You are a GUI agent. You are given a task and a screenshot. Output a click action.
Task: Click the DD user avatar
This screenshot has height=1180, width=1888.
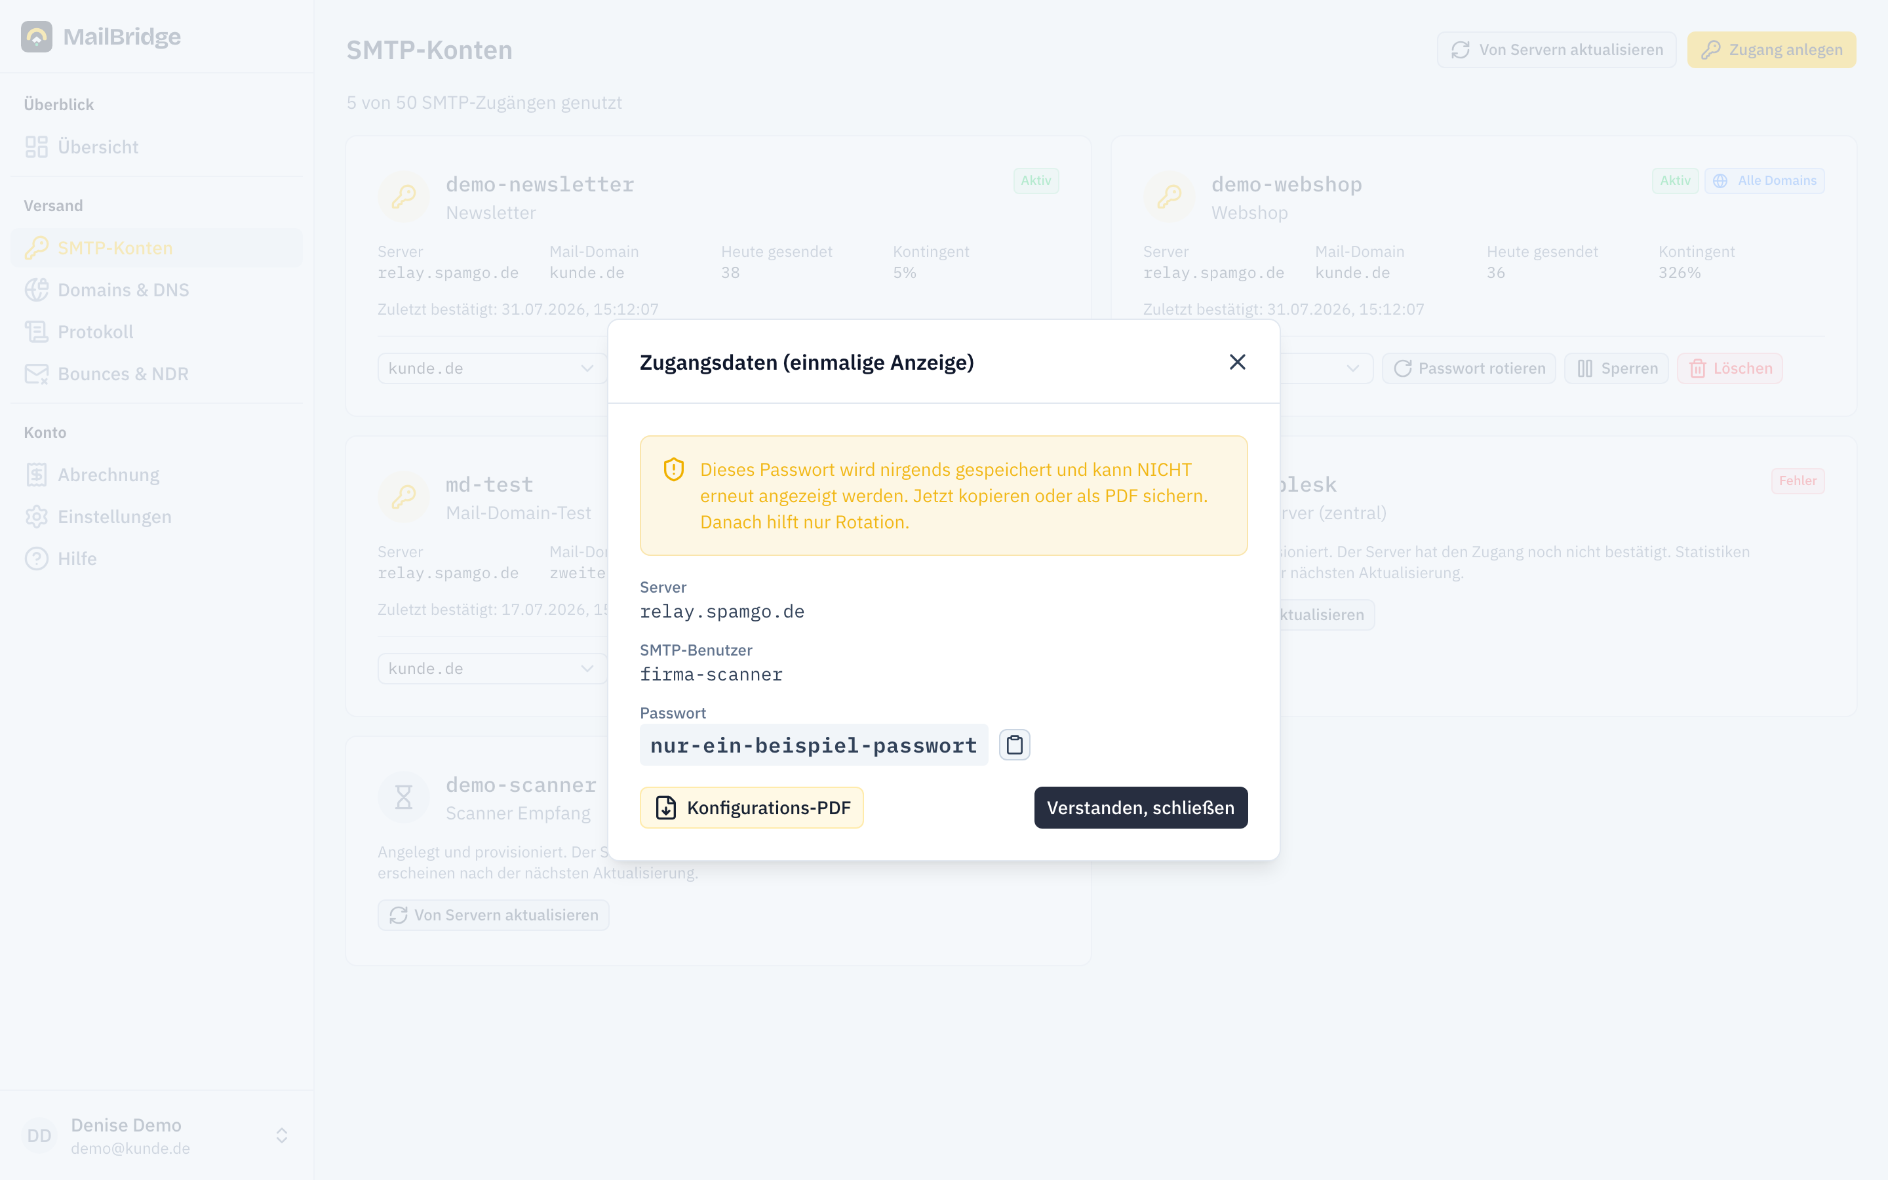coord(39,1135)
